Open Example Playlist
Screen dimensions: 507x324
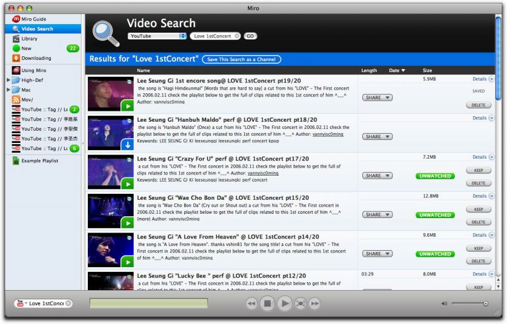tap(39, 160)
